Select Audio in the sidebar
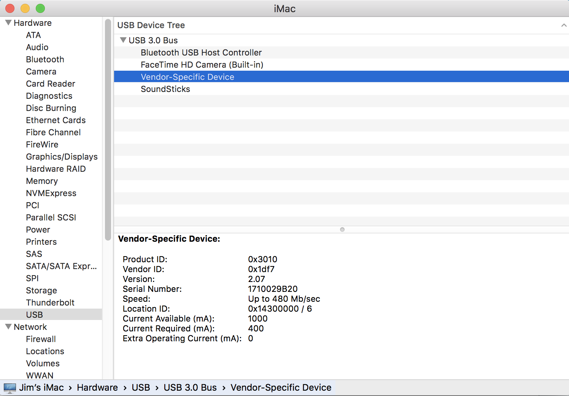Image resolution: width=569 pixels, height=396 pixels. pyautogui.click(x=37, y=47)
